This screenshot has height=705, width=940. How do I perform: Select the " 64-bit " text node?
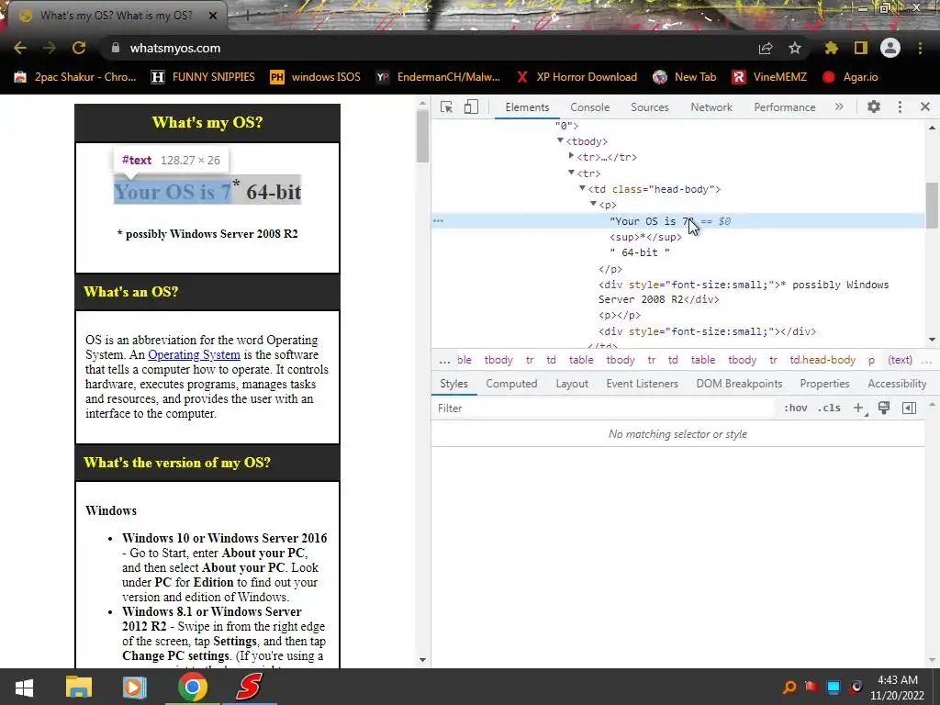click(x=640, y=253)
